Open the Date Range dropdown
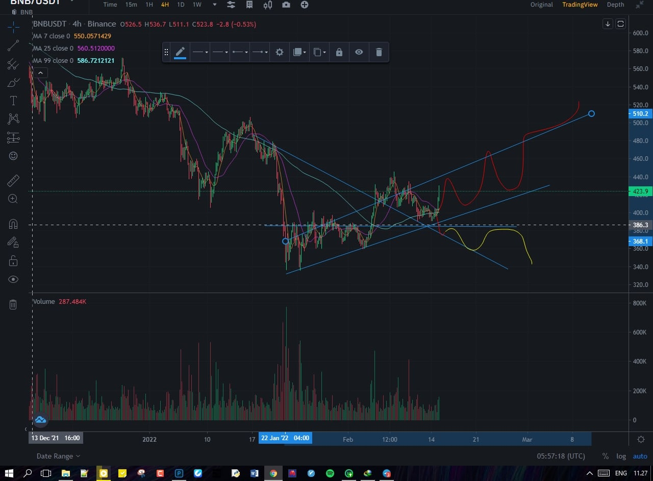 pos(58,456)
